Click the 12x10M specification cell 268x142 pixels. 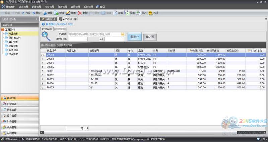click(x=102, y=79)
